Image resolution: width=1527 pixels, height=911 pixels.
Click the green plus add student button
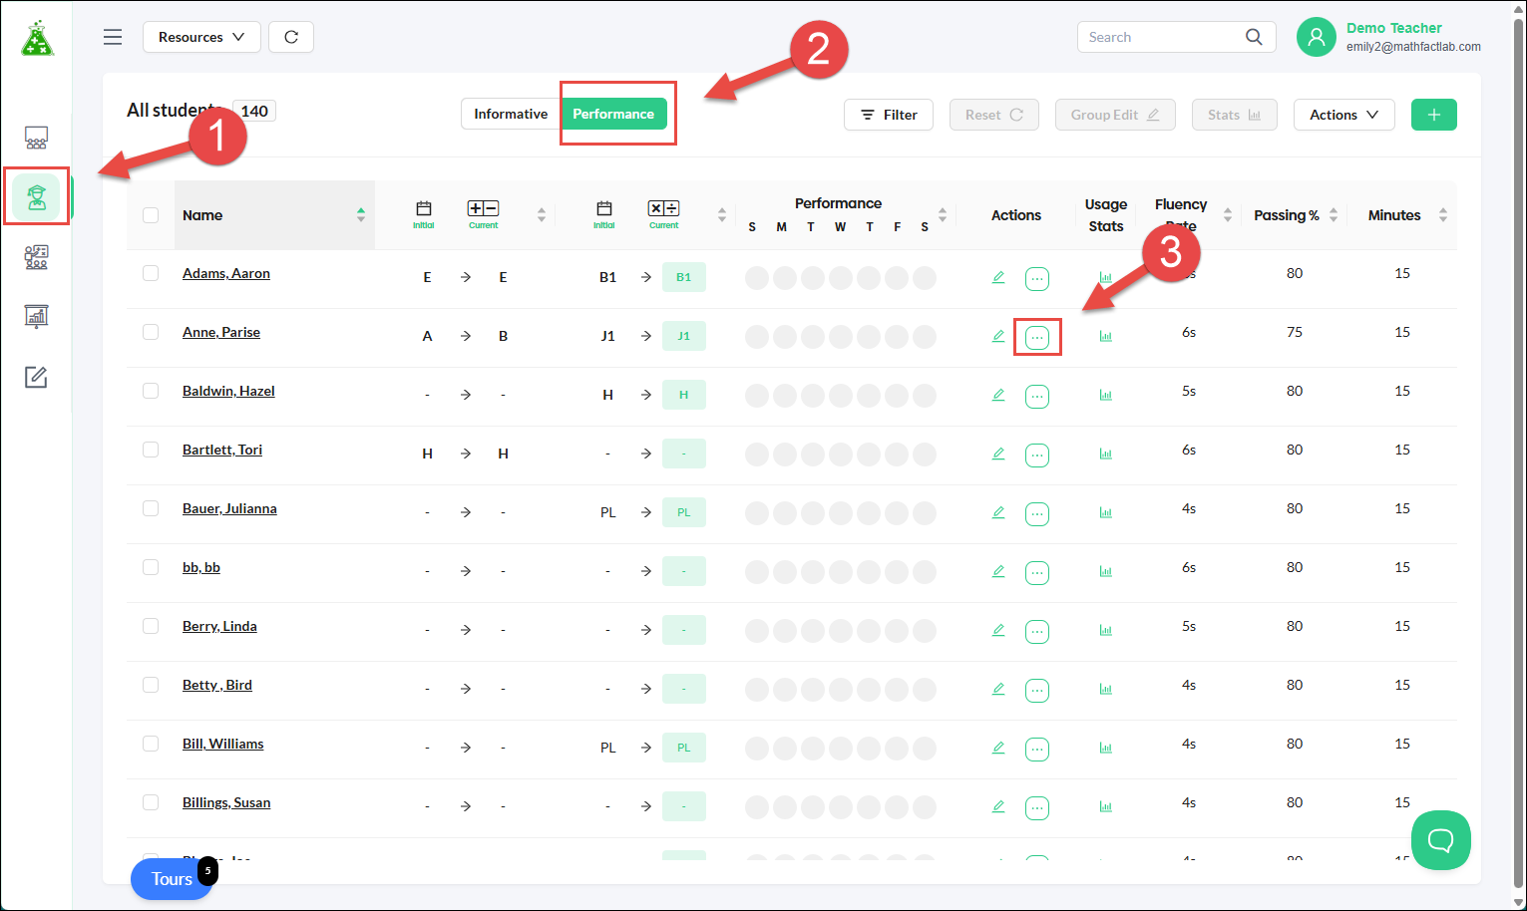pos(1434,115)
